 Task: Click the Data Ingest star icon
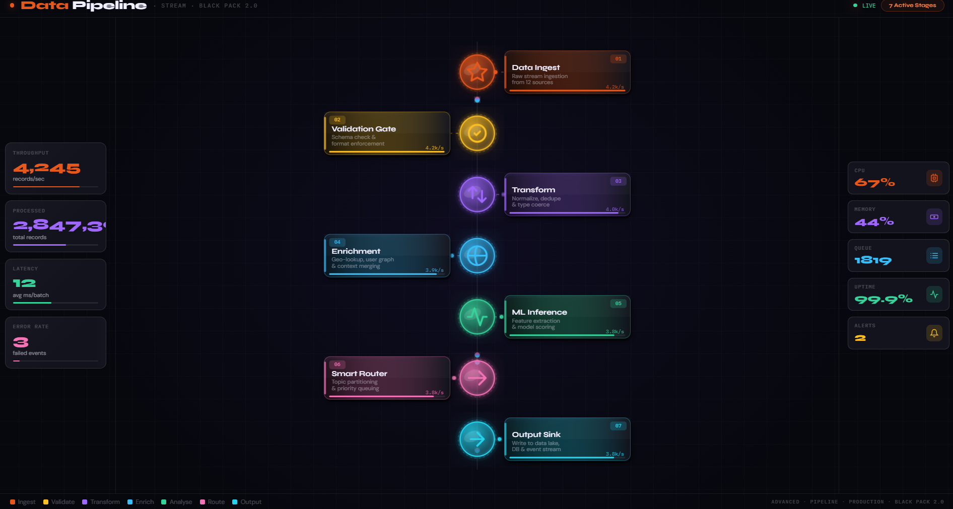(x=476, y=72)
